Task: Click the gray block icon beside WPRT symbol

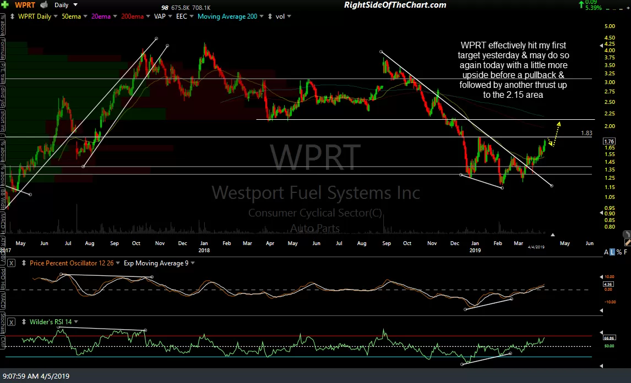Action: click(44, 5)
